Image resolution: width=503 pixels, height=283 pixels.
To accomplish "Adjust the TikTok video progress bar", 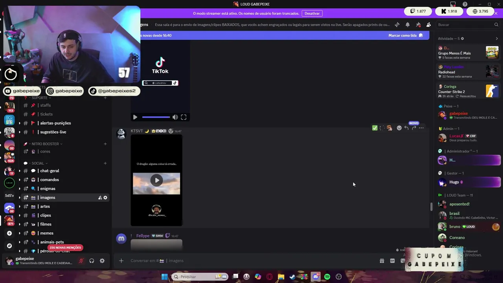I will pyautogui.click(x=156, y=117).
